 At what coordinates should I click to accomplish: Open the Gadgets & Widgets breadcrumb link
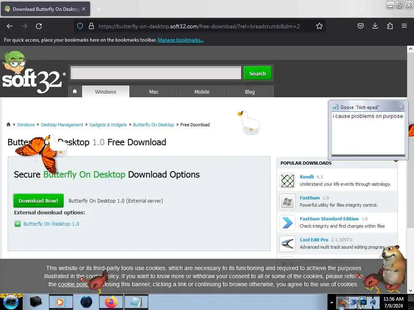108,125
